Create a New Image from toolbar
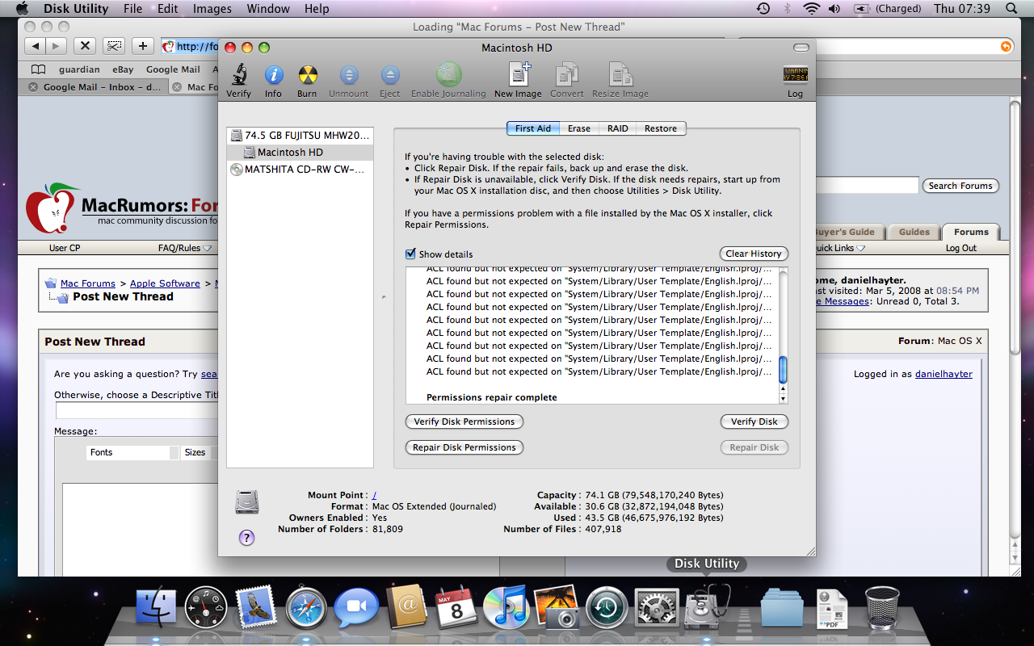 [x=519, y=74]
